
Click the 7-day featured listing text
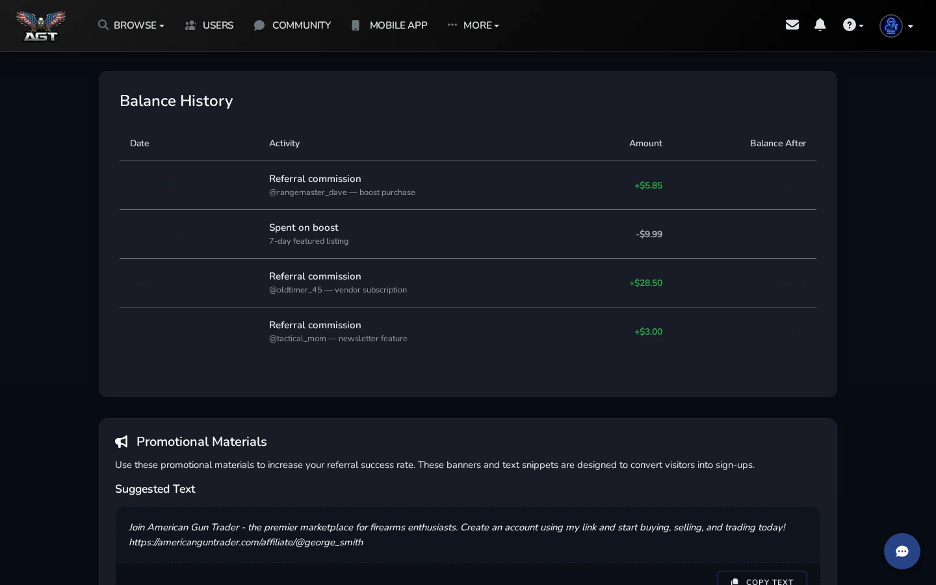(309, 241)
